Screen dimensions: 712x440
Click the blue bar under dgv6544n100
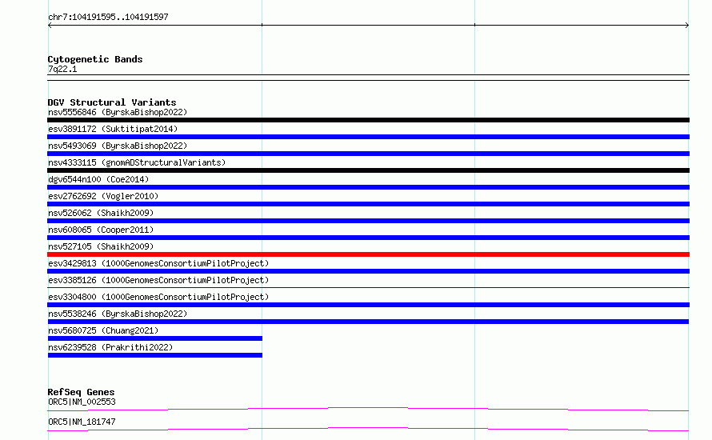click(368, 187)
